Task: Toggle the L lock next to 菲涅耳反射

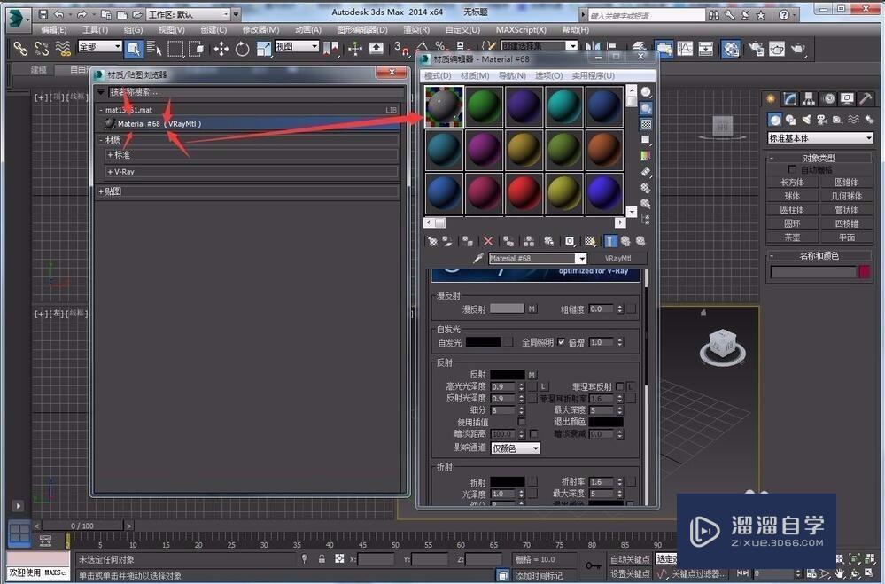Action: point(631,386)
